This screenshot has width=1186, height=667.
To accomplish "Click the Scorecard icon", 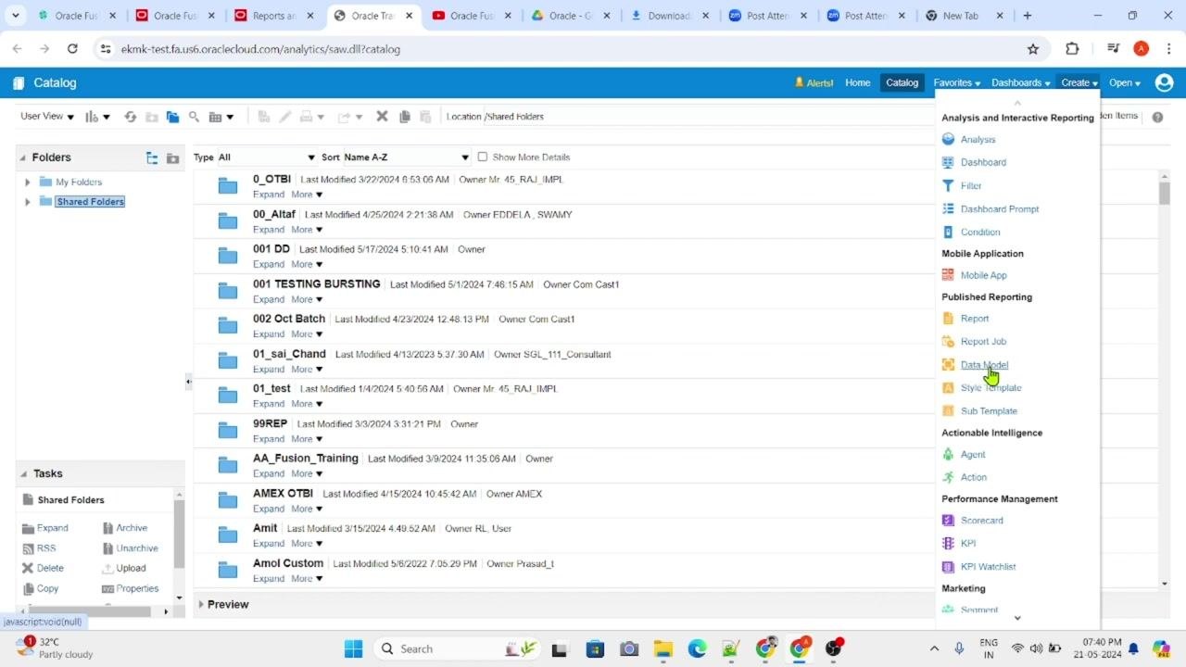I will [x=948, y=521].
